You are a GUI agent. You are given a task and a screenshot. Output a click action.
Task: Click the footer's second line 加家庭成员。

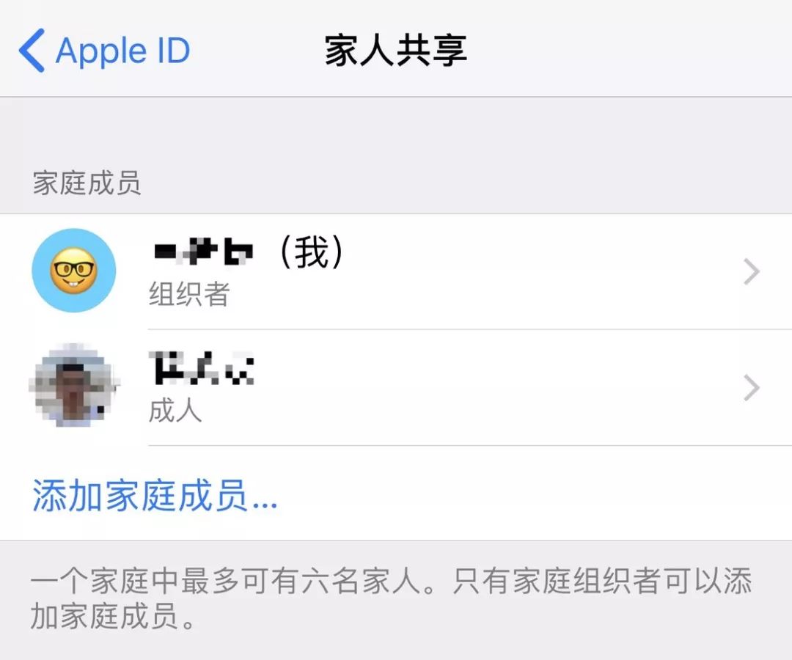click(113, 616)
